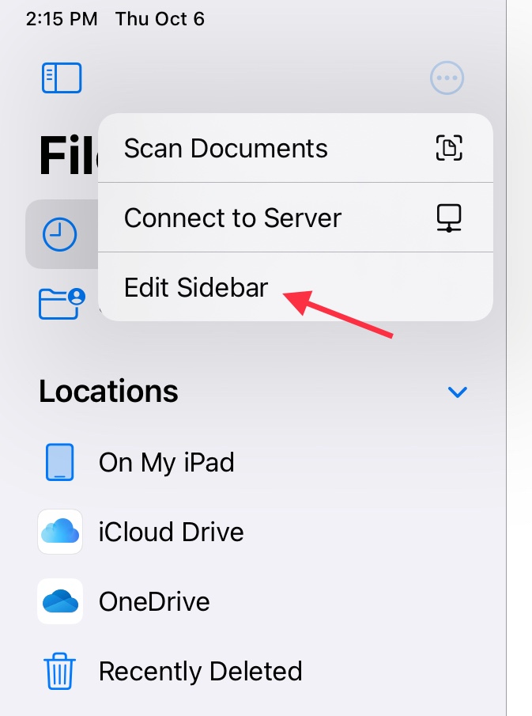Tap the status bar clock time

click(62, 19)
